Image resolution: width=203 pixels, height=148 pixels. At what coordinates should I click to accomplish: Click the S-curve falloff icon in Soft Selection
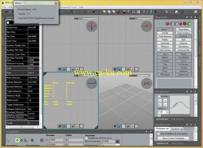(x=160, y=104)
